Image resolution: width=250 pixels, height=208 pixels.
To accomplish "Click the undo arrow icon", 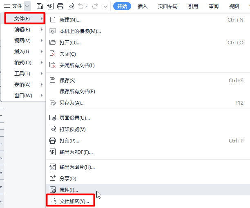I will pyautogui.click(x=80, y=6).
